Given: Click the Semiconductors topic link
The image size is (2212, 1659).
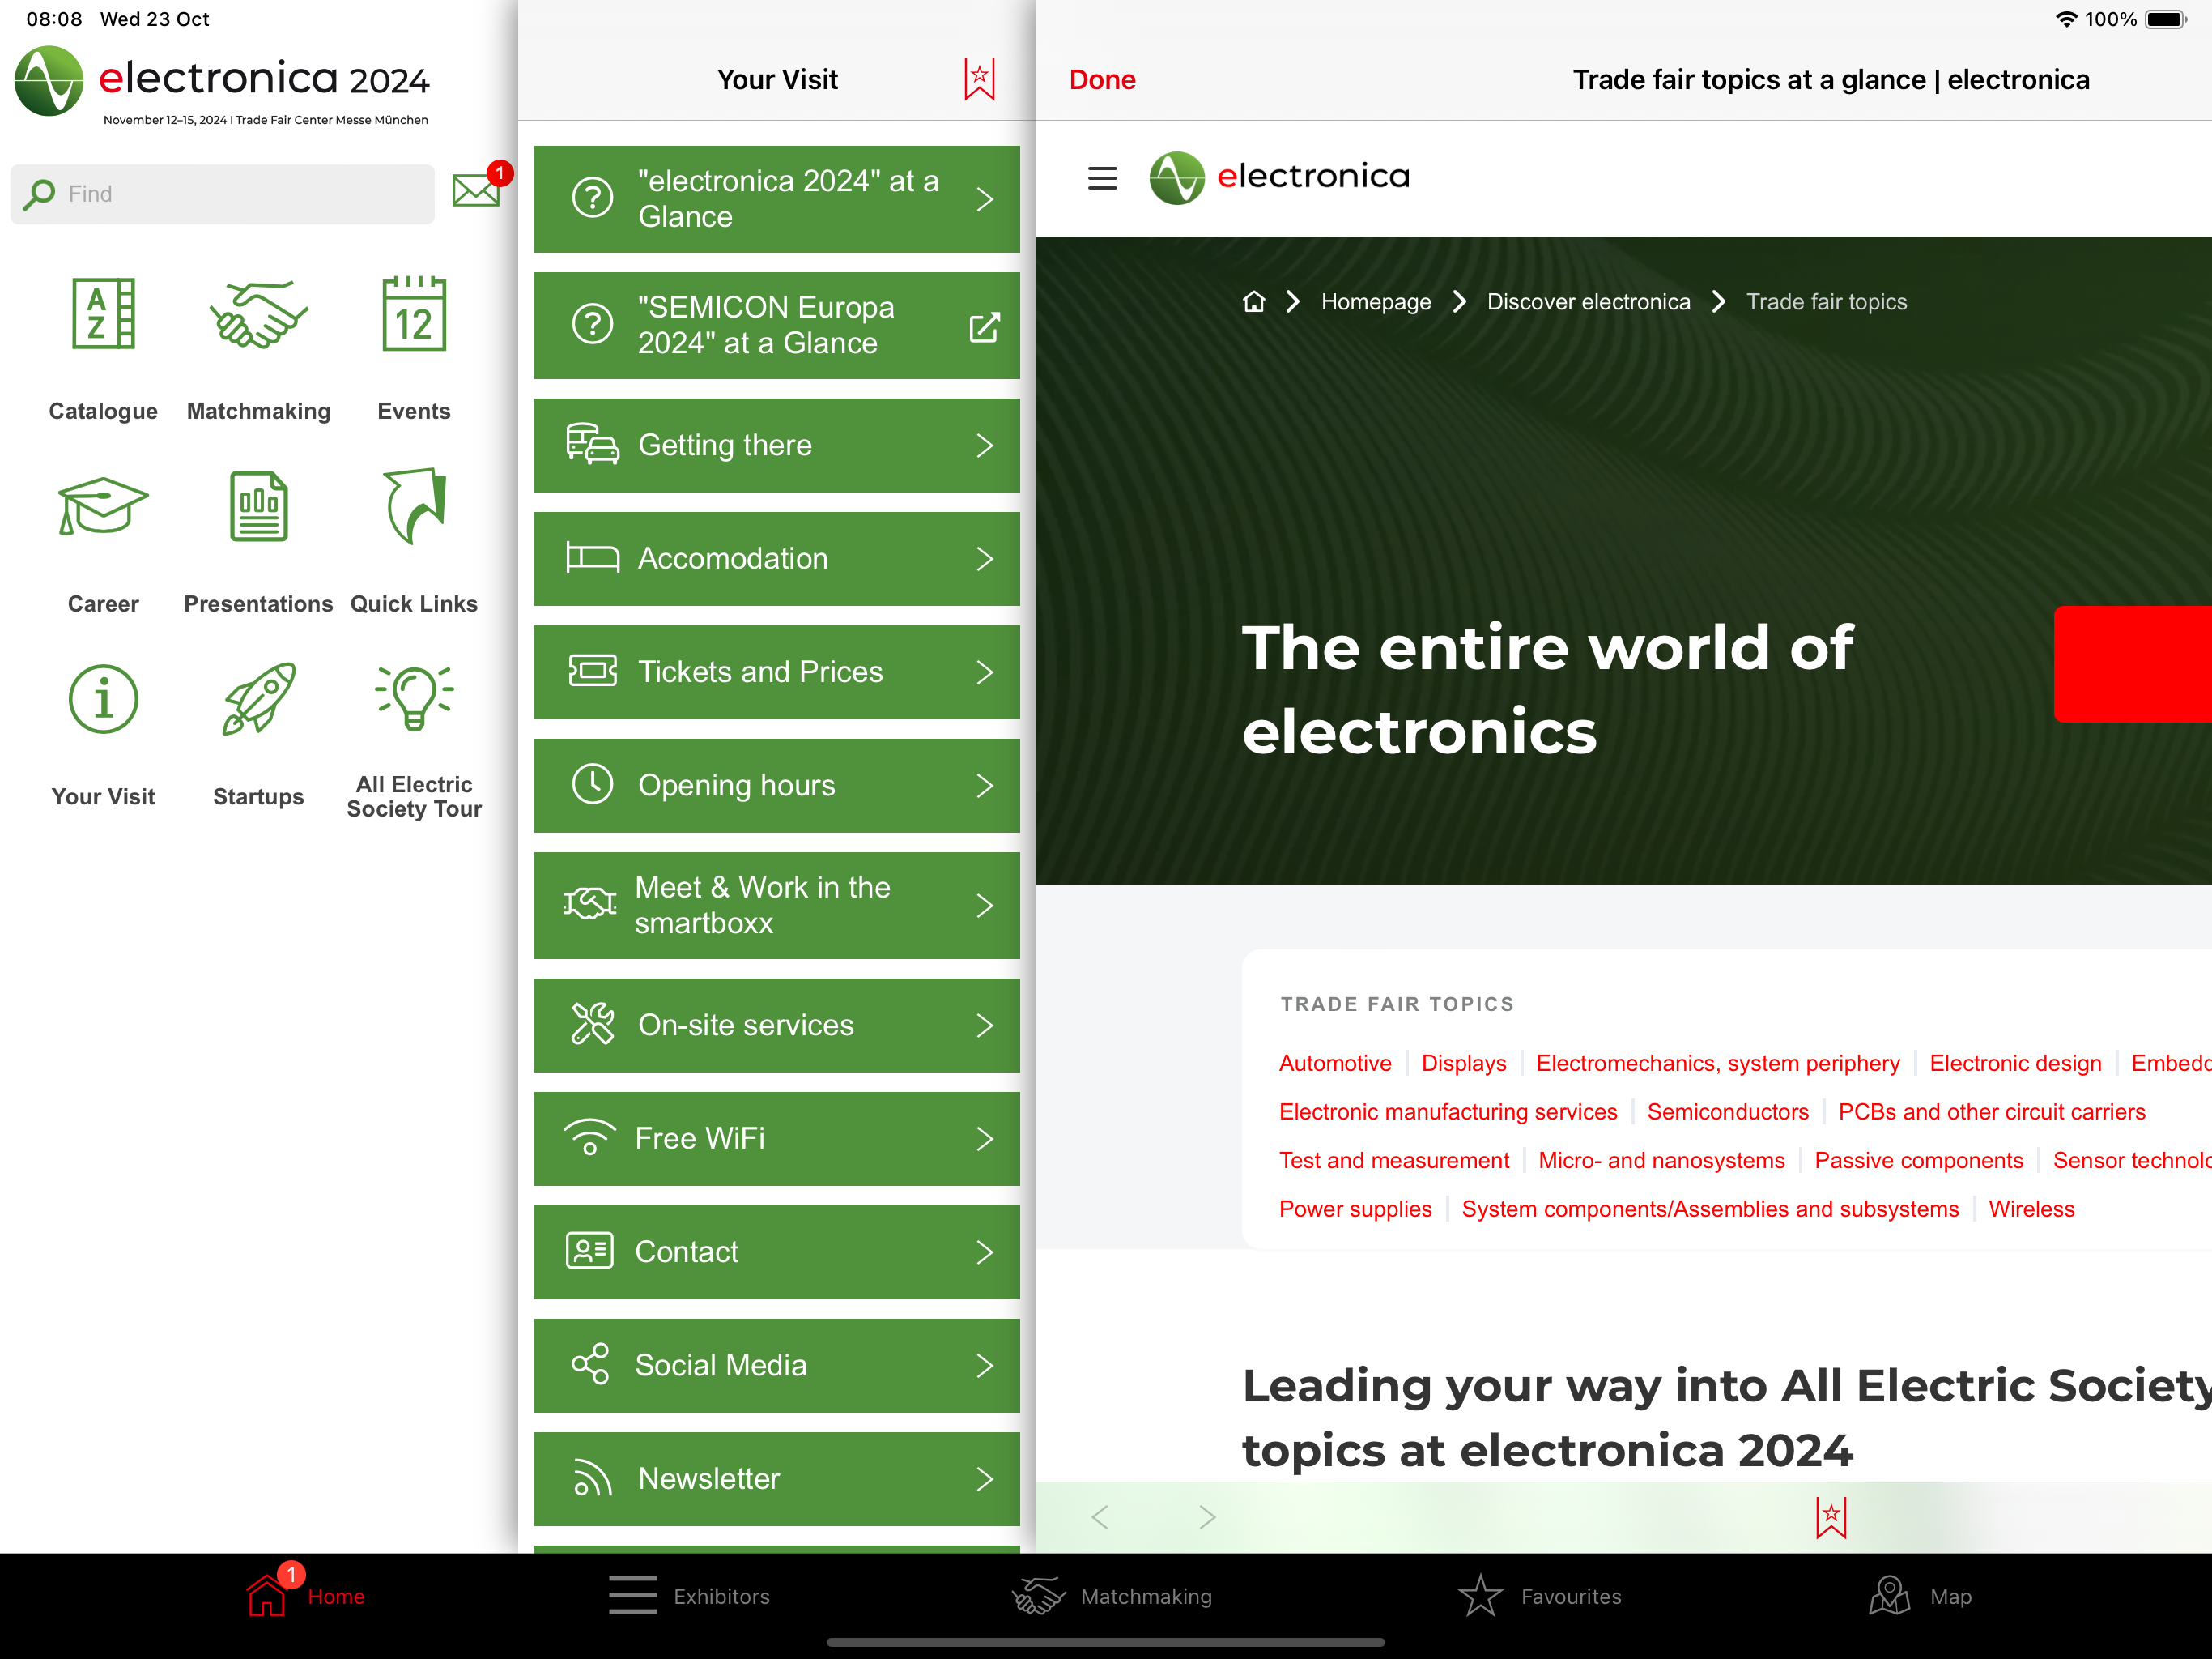Looking at the screenshot, I should click(1727, 1111).
